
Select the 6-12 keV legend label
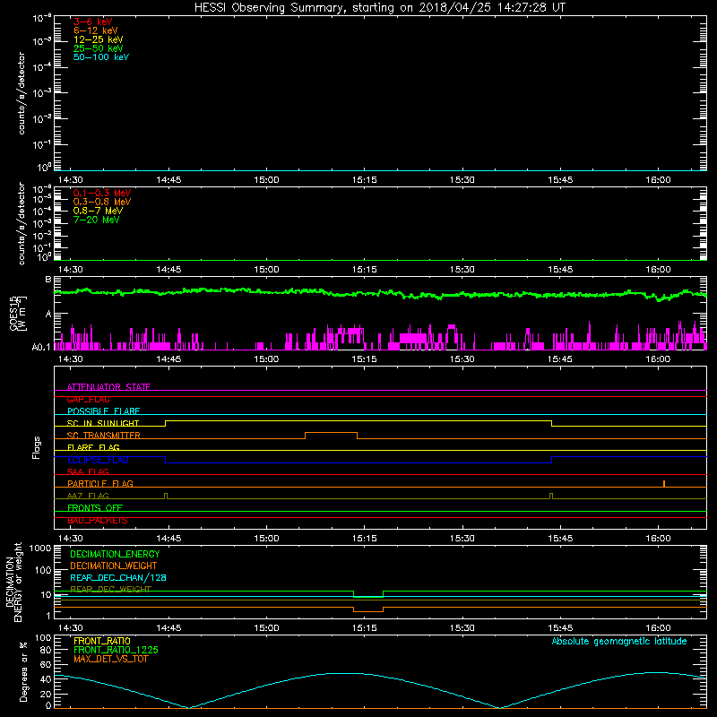click(96, 30)
